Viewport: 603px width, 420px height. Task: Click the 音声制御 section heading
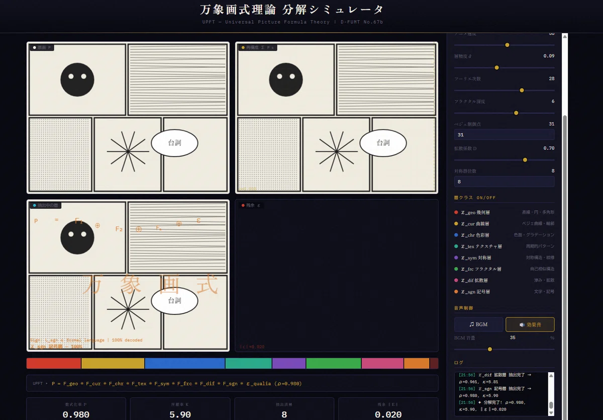pos(463,308)
